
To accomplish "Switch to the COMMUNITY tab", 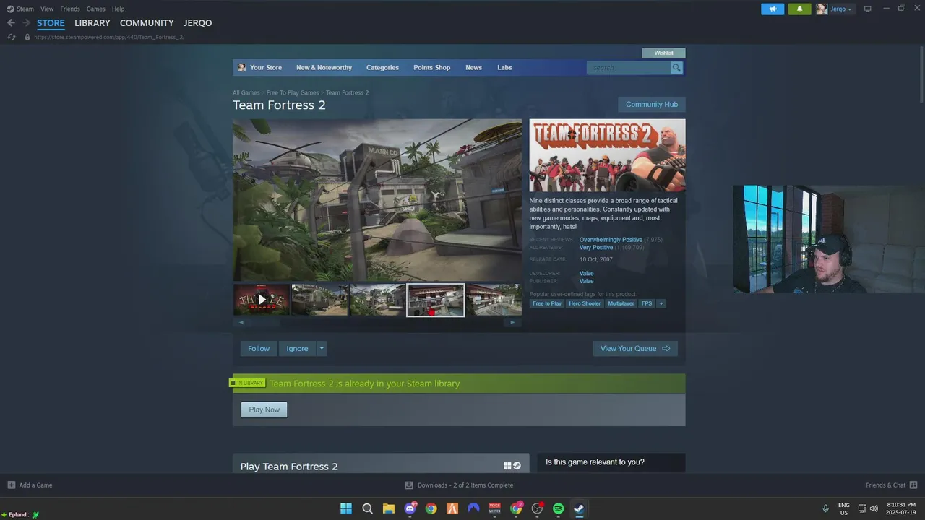I will tap(147, 23).
